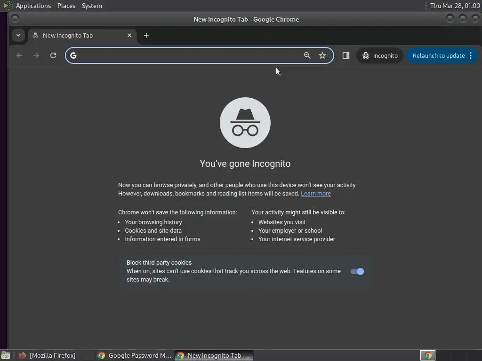This screenshot has width=482, height=361.
Task: Click the large Incognito hat-and-glasses icon
Action: pyautogui.click(x=245, y=123)
